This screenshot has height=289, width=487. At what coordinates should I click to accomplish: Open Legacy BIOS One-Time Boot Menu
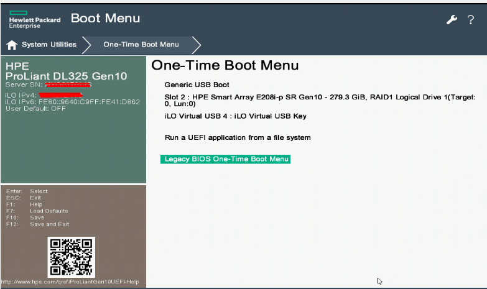[x=226, y=159]
